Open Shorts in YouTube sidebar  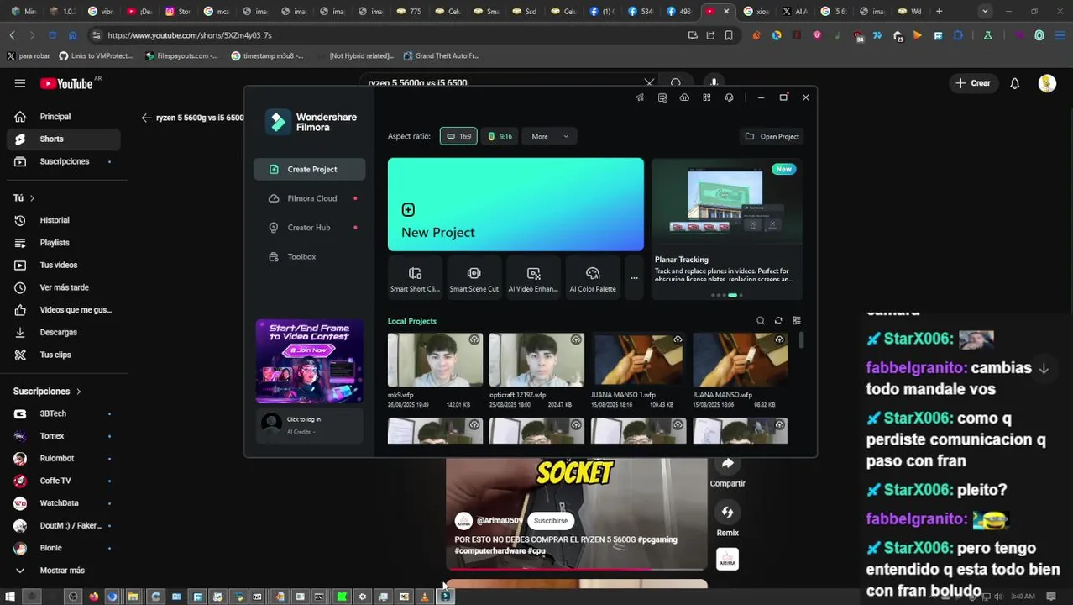(x=63, y=139)
